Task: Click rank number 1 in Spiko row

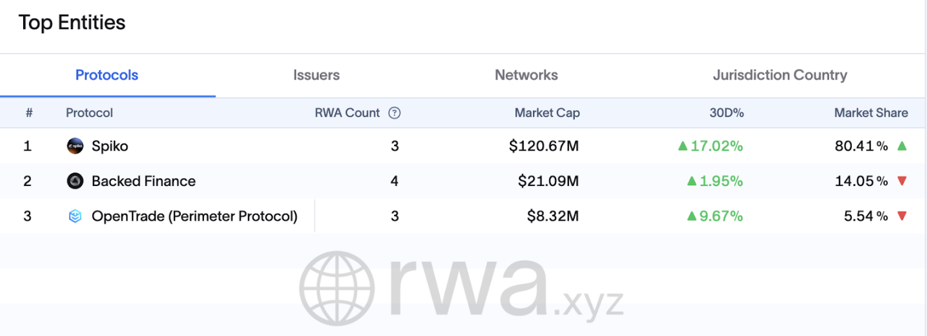Action: click(27, 146)
